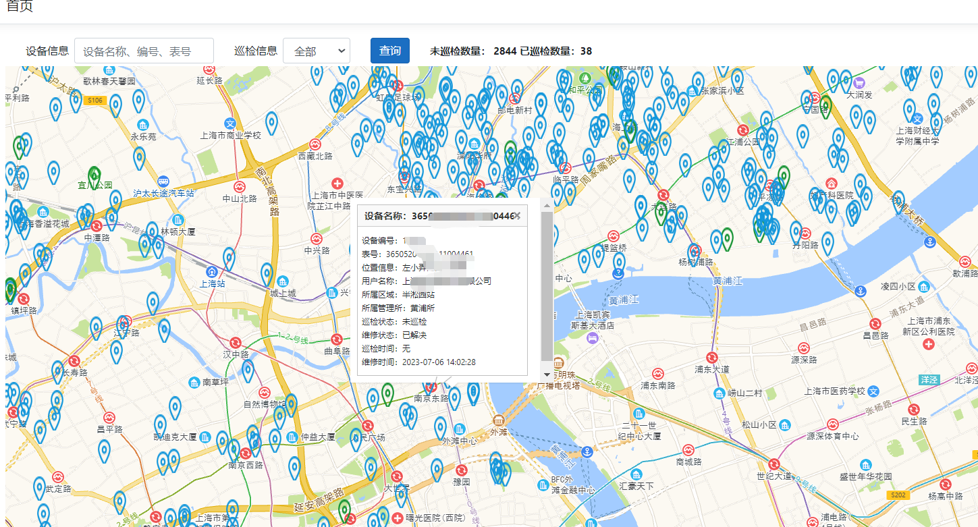This screenshot has height=527, width=978.
Task: Click the 浦东大道 metro station icon
Action: (712, 357)
